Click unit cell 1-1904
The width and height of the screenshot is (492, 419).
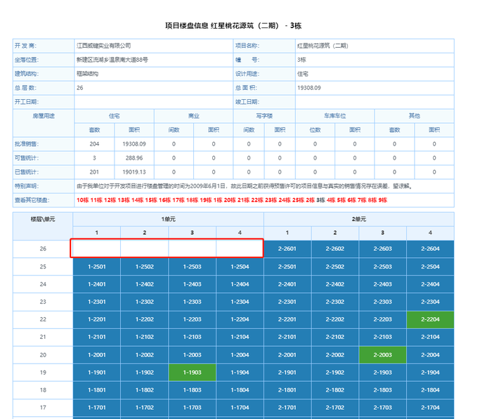[x=240, y=373]
